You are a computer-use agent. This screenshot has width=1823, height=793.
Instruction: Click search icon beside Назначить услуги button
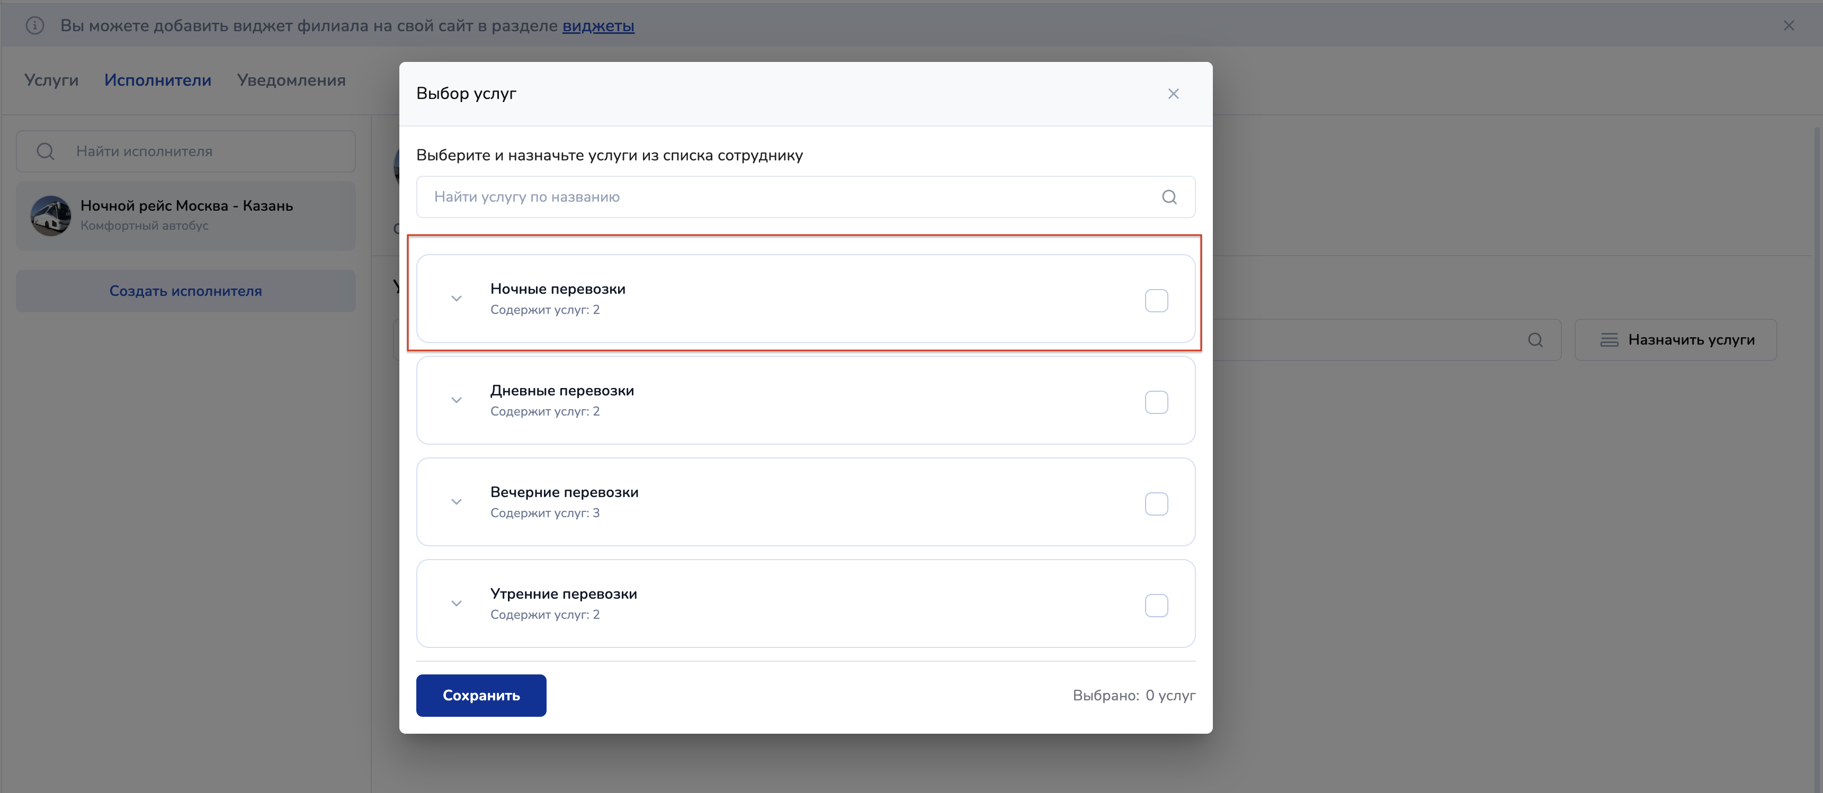coord(1534,340)
